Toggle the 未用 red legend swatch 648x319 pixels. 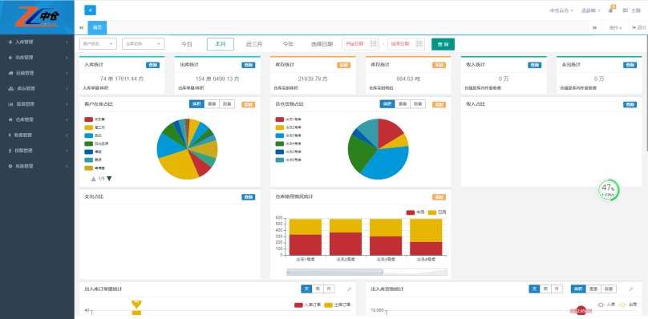click(411, 212)
